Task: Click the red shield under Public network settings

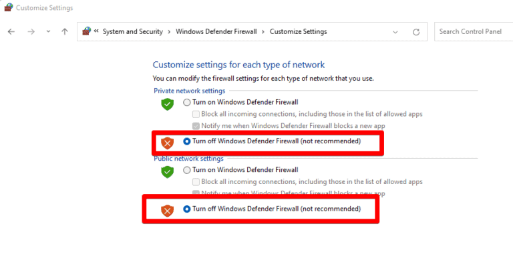Action: pyautogui.click(x=167, y=210)
